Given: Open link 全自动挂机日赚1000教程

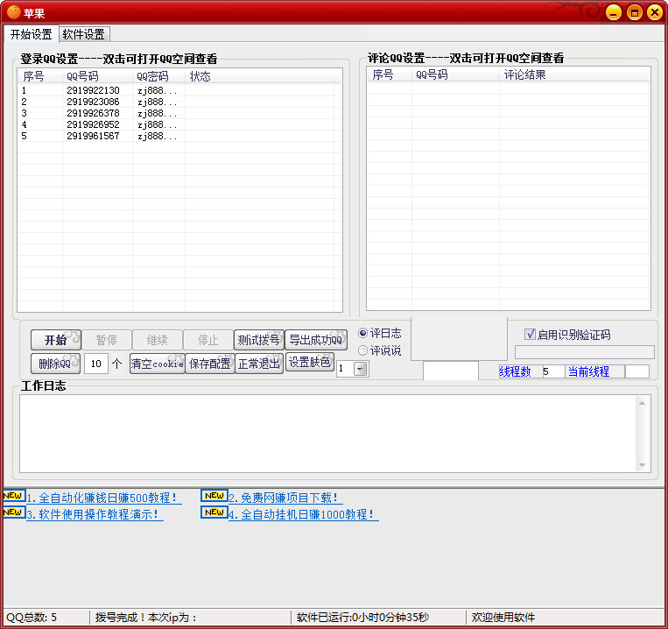Looking at the screenshot, I should pyautogui.click(x=302, y=514).
